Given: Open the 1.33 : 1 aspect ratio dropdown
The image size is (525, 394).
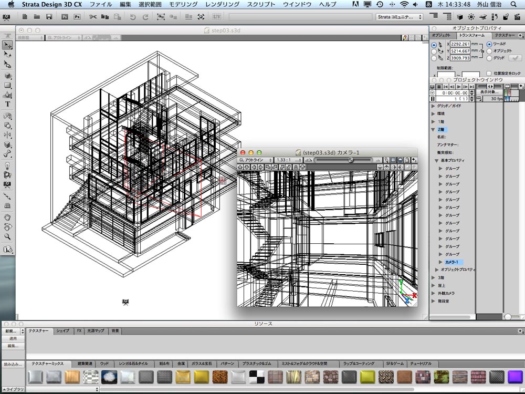Looking at the screenshot, I should [x=289, y=160].
